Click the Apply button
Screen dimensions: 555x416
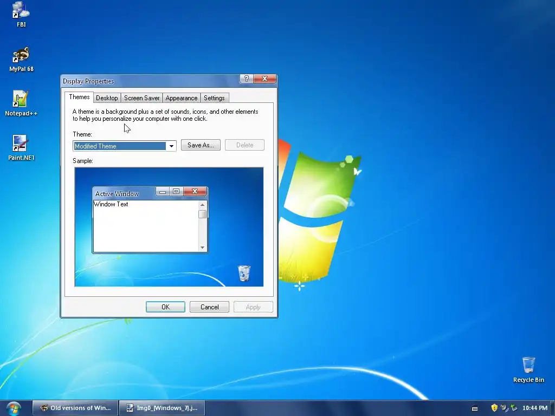(253, 307)
